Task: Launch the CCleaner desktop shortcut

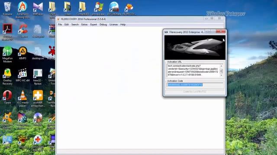Action: [x=23, y=31]
